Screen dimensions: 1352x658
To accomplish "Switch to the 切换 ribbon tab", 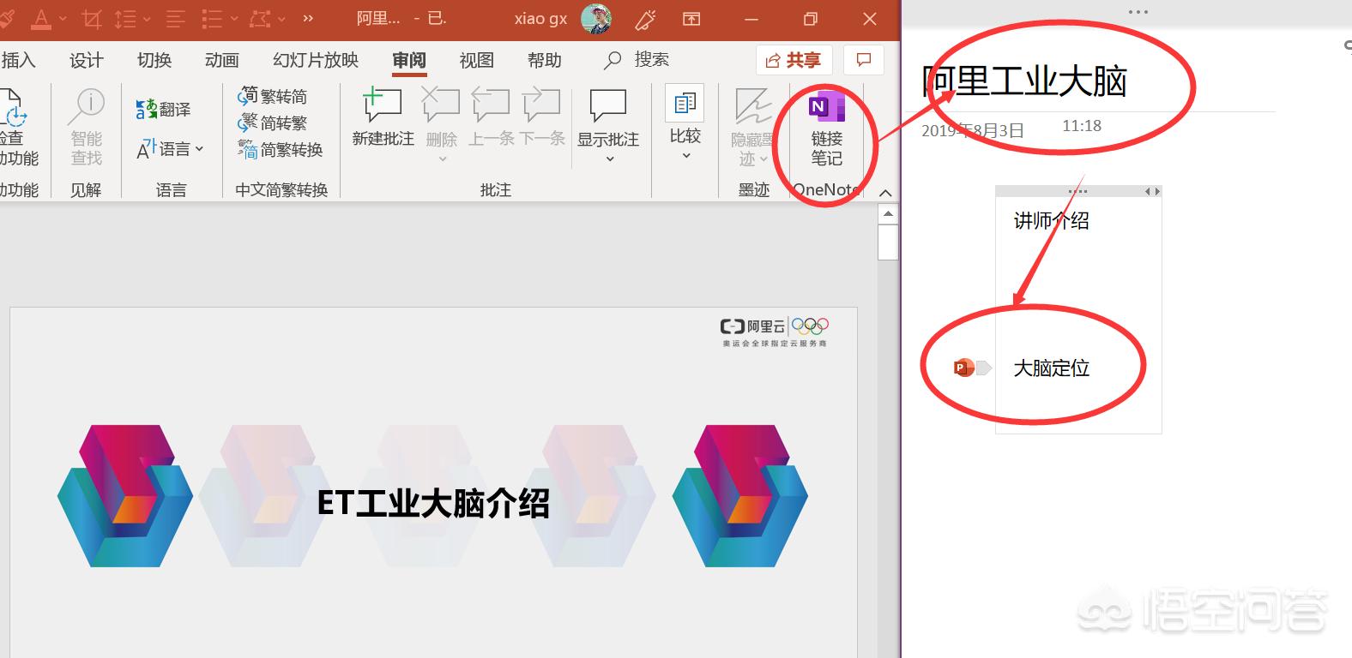I will click(154, 60).
